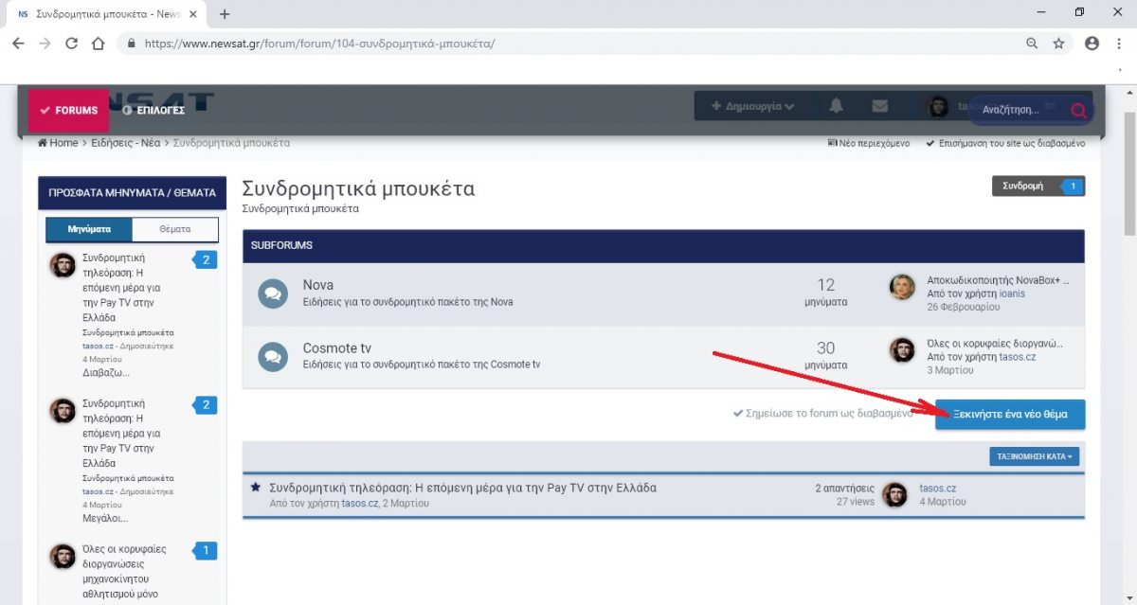Click Home in the breadcrumb

(58, 143)
